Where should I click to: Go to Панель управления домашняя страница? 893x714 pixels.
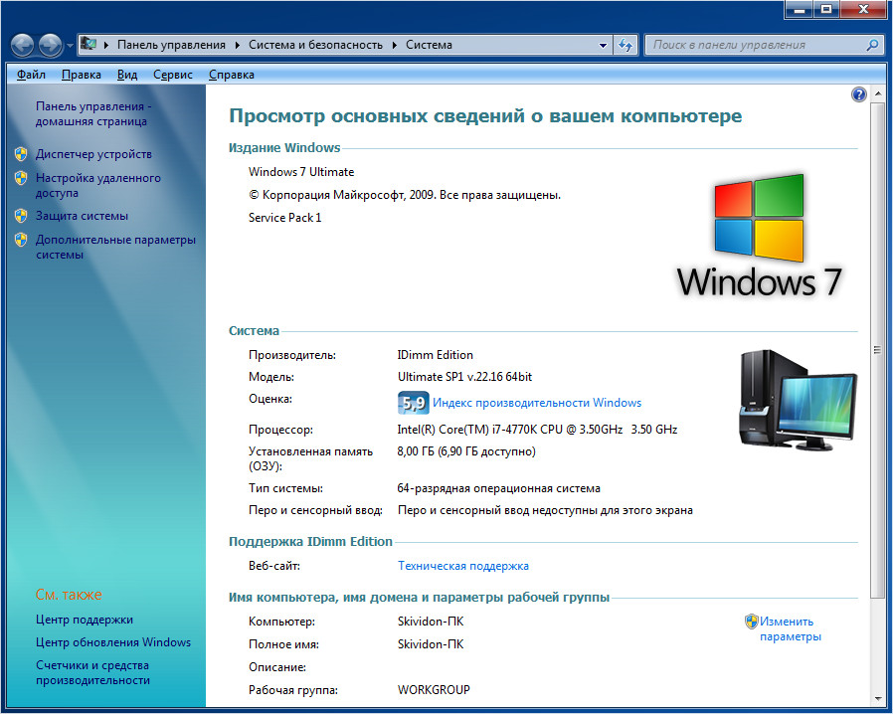(93, 114)
